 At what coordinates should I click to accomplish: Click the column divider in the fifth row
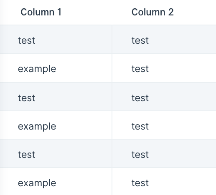coord(112,153)
